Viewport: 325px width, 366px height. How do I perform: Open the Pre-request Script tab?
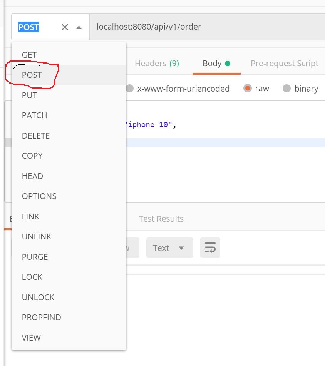(x=284, y=63)
